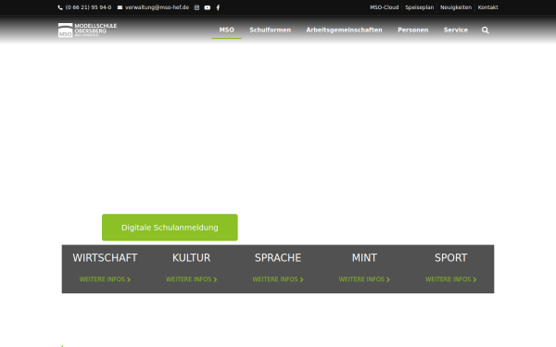
Task: Select the WIRTSCHAFT heading
Action: point(105,258)
